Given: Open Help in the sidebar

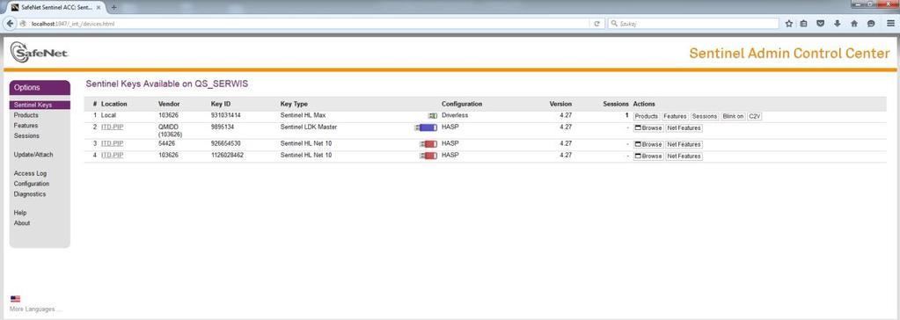Looking at the screenshot, I should [20, 213].
